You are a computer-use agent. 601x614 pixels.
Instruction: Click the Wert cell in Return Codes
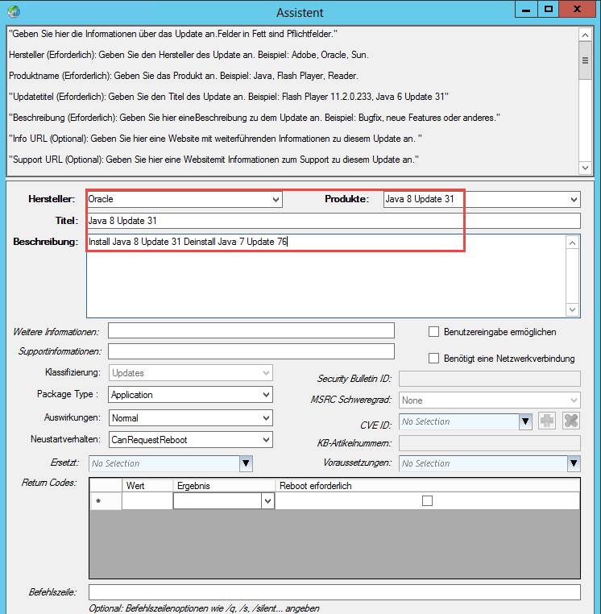click(x=147, y=501)
